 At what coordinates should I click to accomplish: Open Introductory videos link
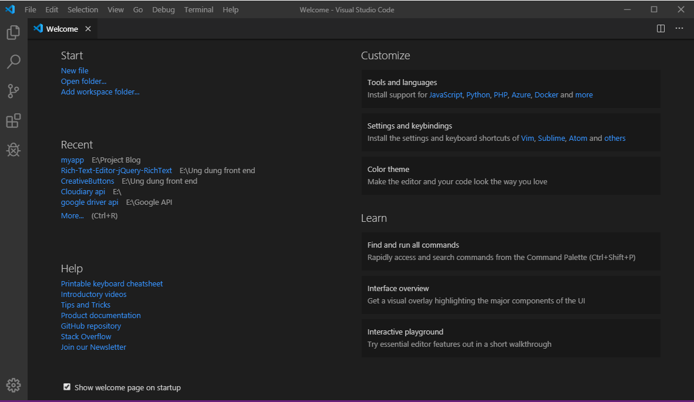(93, 295)
